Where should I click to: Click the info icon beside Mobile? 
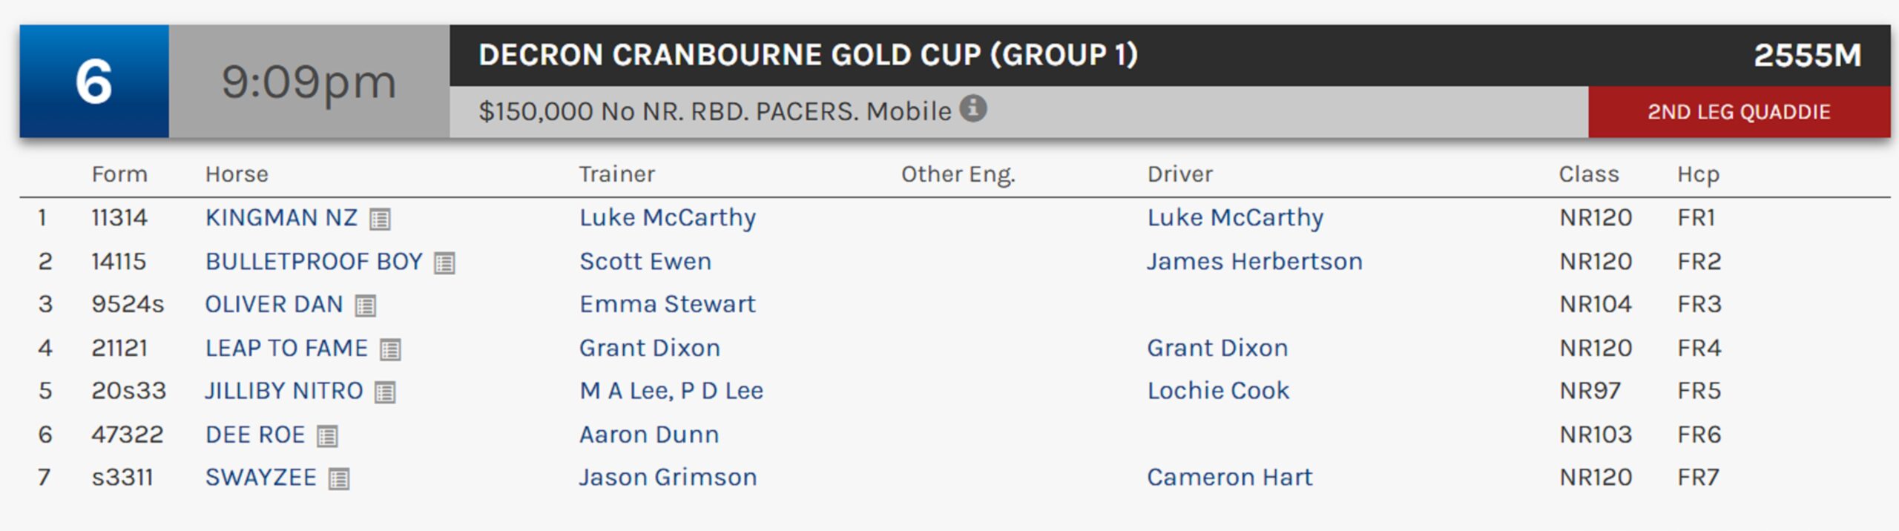(x=972, y=108)
